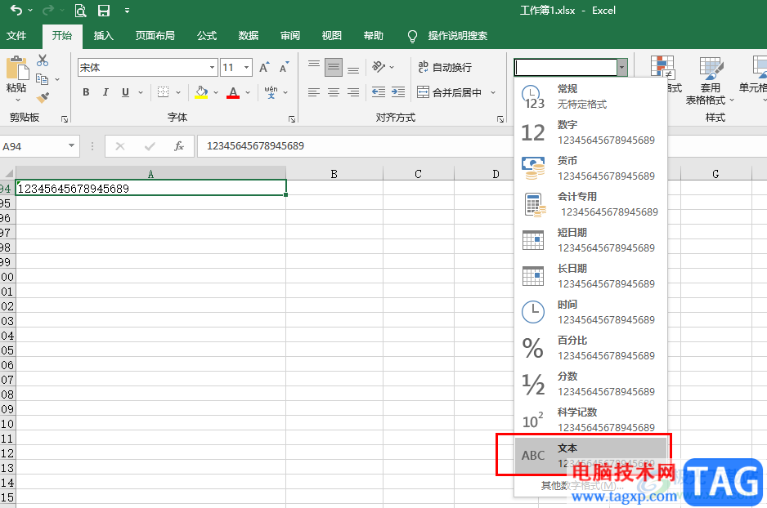Click the Borders icon

163,91
